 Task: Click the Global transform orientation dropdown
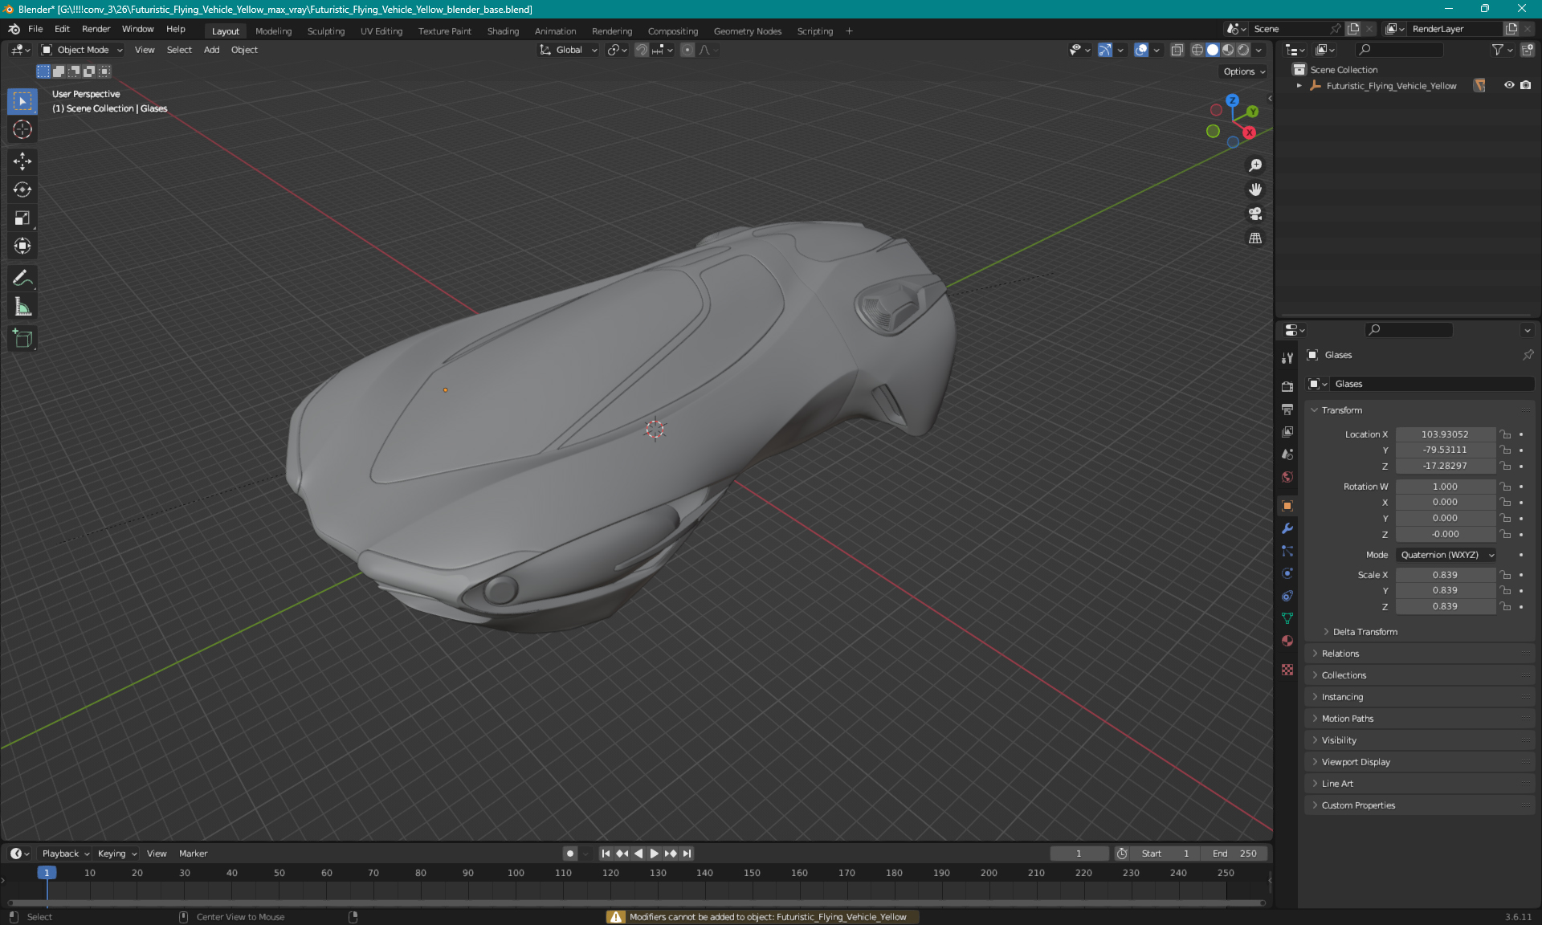(569, 50)
